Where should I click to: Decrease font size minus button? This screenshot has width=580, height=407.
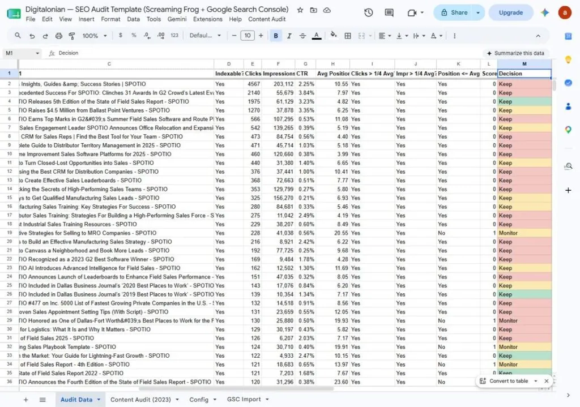[x=234, y=36]
